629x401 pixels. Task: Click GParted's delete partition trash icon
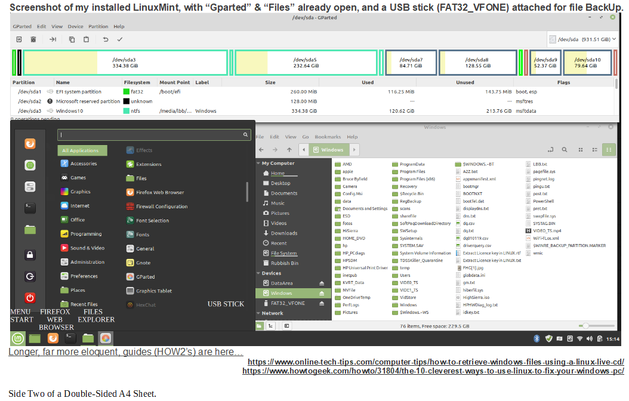pyautogui.click(x=33, y=39)
